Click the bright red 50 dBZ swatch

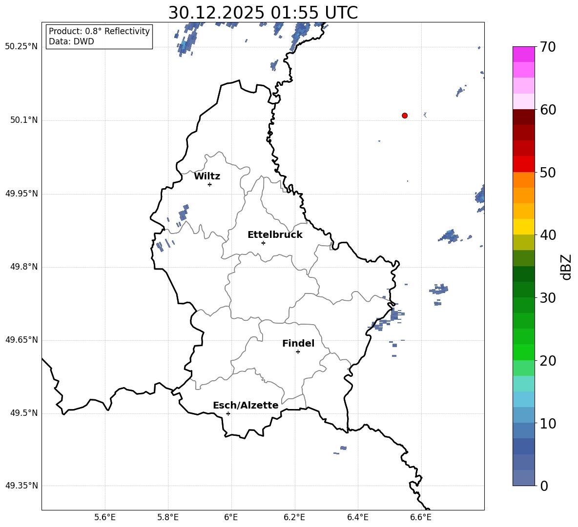[523, 164]
